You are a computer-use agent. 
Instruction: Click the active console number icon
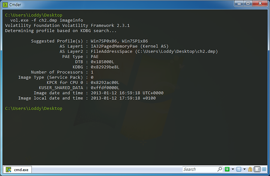pyautogui.click(x=239, y=169)
